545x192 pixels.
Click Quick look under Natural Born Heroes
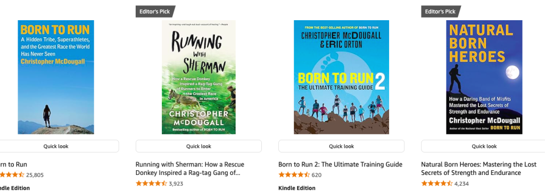pyautogui.click(x=483, y=146)
